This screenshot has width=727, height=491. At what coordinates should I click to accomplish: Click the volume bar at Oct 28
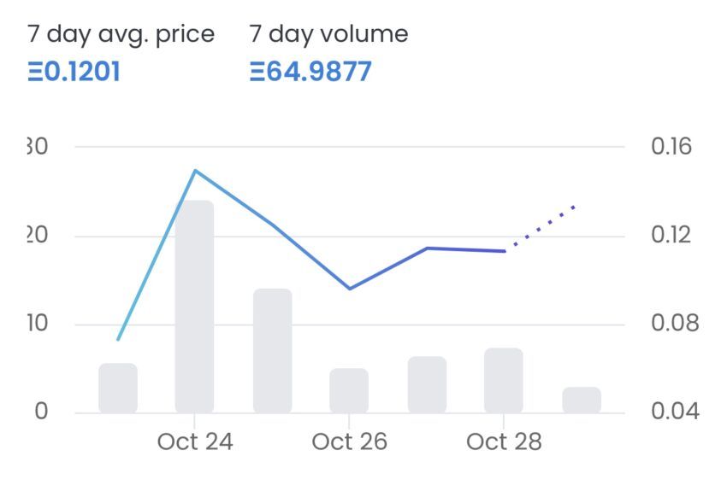pos(504,380)
